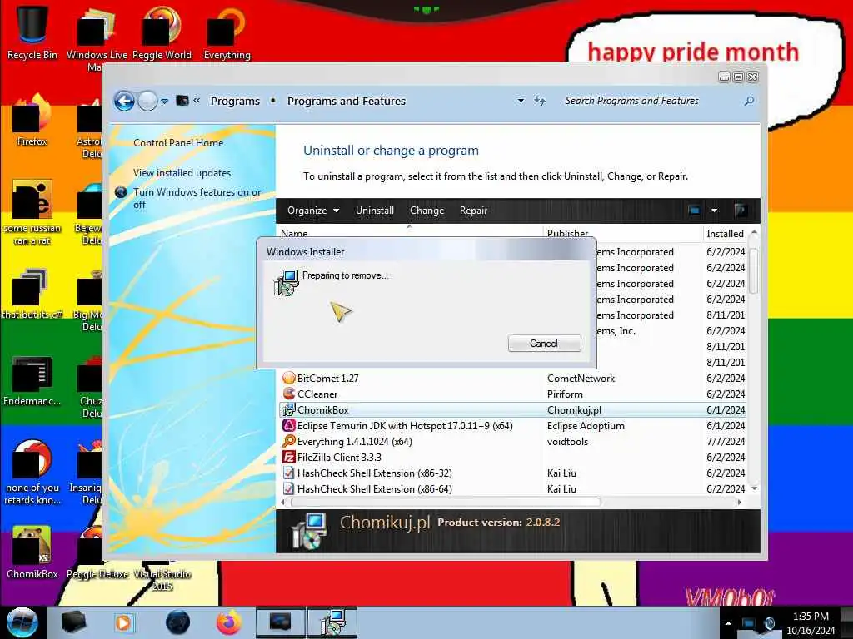
Task: Click the Programs breadcrumb
Action: 235,101
